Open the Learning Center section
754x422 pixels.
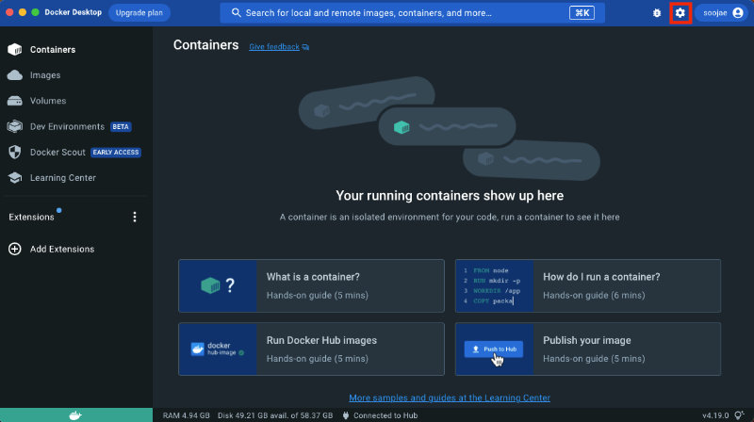[x=63, y=178]
